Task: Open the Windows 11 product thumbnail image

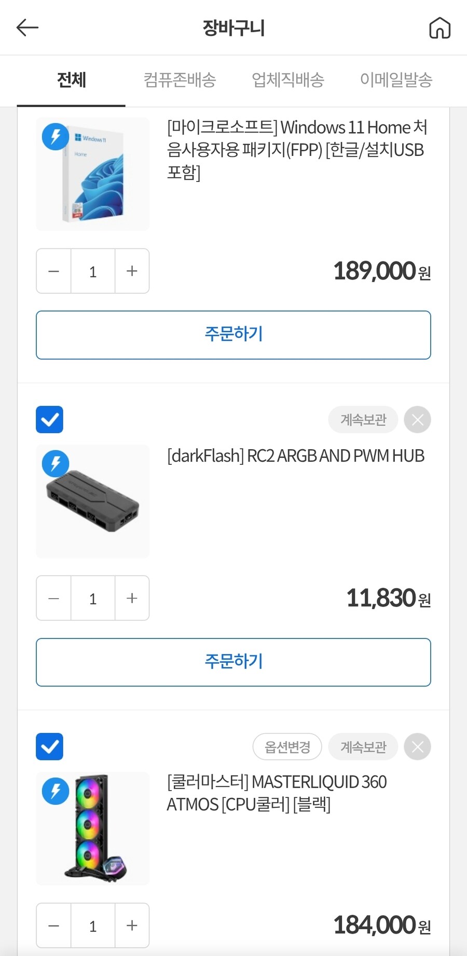Action: click(92, 174)
